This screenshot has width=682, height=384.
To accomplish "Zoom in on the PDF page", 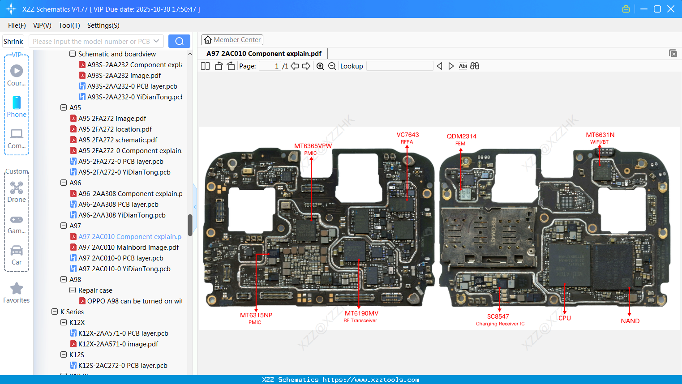I will 320,66.
